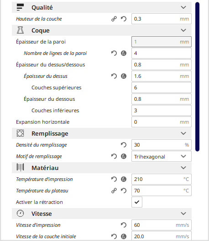Collapse the Vitesse section chevron
209x241 pixels.
tap(183, 214)
